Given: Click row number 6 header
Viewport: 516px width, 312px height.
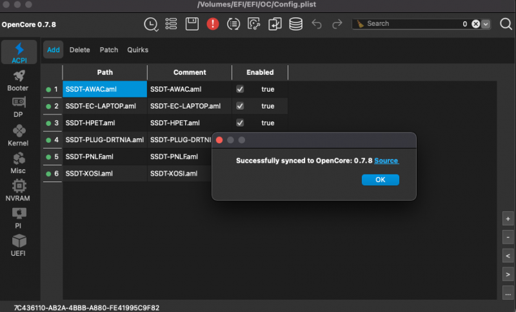Looking at the screenshot, I should point(53,174).
